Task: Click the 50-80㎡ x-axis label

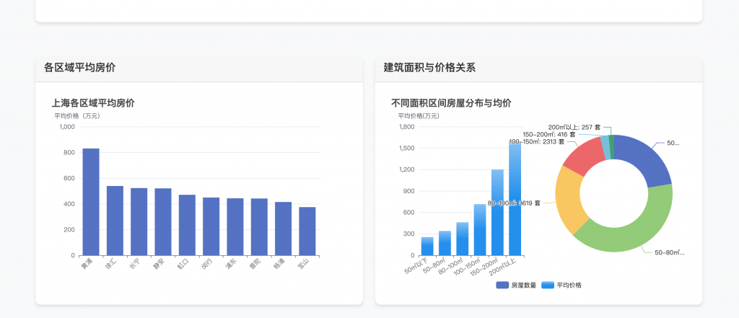Action: [434, 266]
